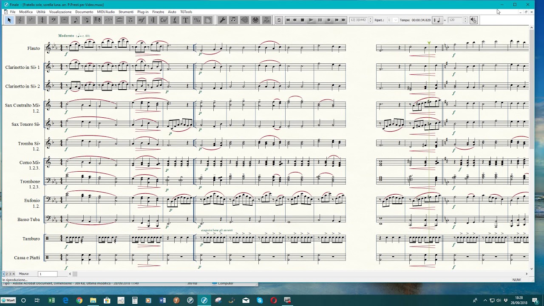Click the record button
The image size is (544, 306).
point(328,20)
